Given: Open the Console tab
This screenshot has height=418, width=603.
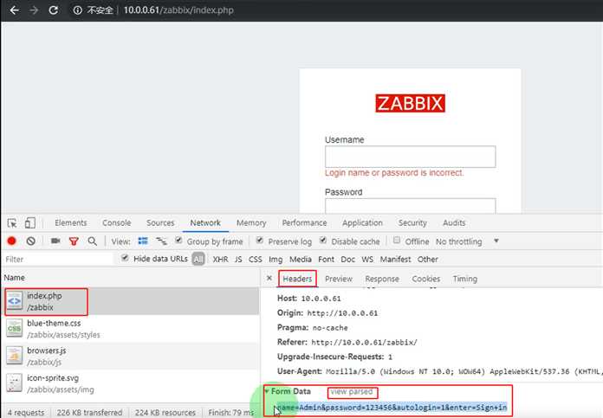Looking at the screenshot, I should [116, 222].
